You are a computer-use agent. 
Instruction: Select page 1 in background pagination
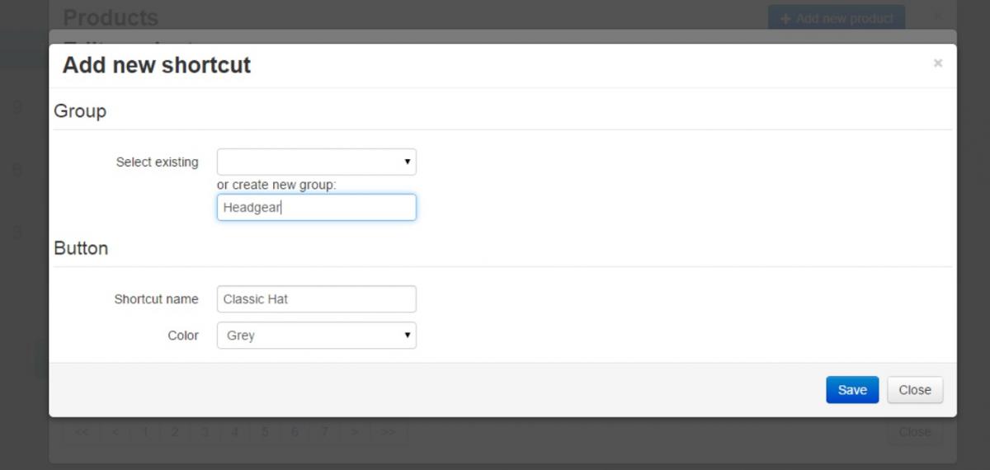(x=145, y=432)
